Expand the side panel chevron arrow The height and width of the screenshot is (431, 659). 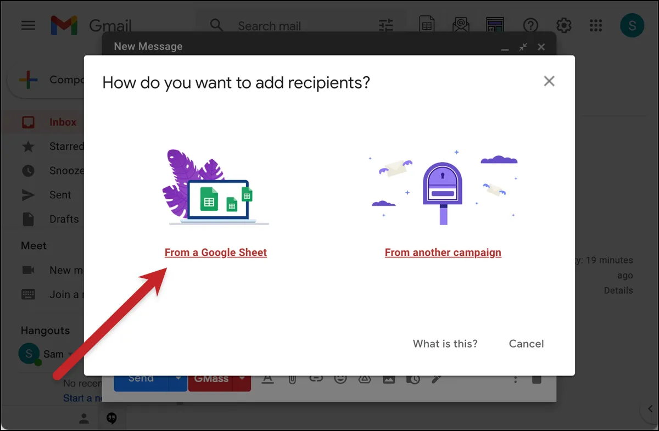650,410
